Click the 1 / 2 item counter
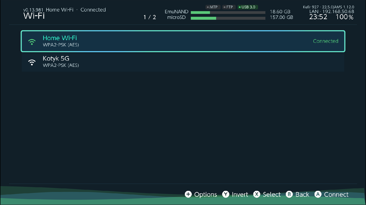This screenshot has width=366, height=205. 150,17
